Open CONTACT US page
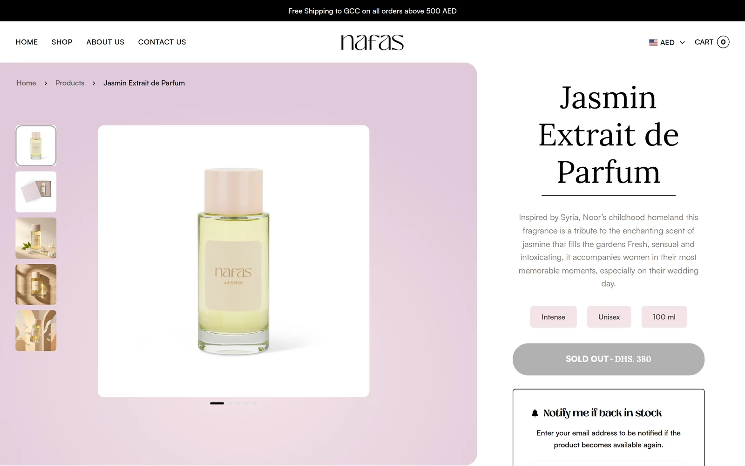Screen dimensions: 745x466 point(162,42)
